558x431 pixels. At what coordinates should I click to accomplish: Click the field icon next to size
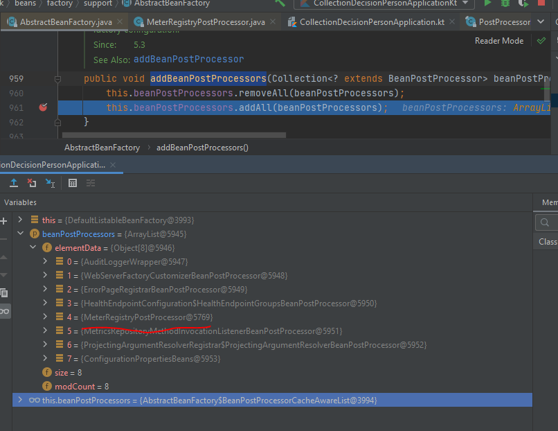pyautogui.click(x=47, y=372)
